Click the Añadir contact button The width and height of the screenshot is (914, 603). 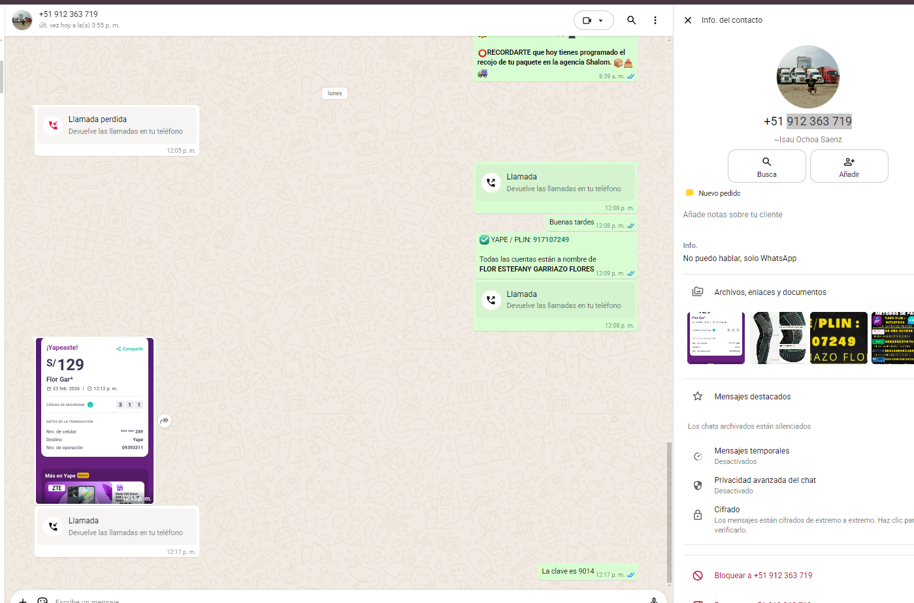click(x=849, y=166)
